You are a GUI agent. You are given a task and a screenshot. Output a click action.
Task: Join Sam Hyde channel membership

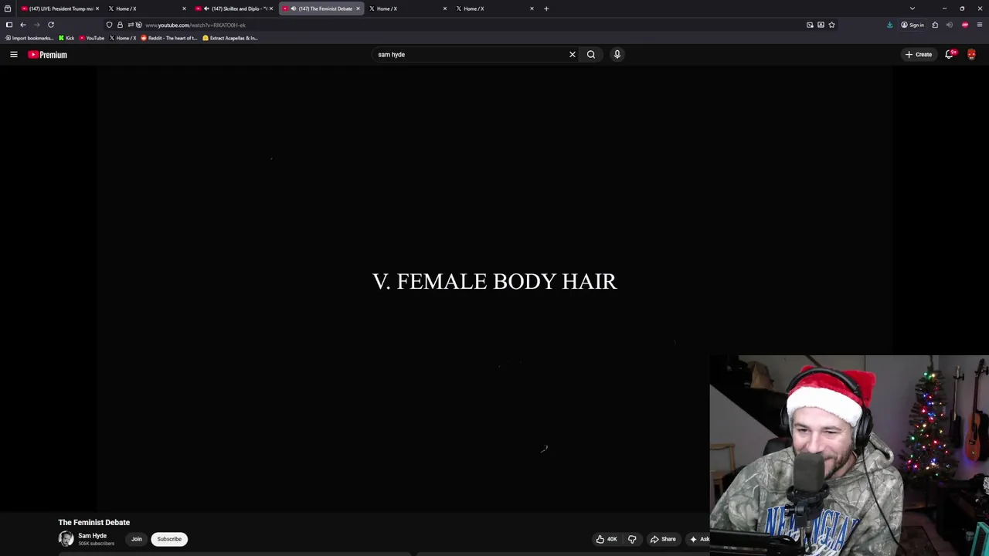tap(137, 539)
